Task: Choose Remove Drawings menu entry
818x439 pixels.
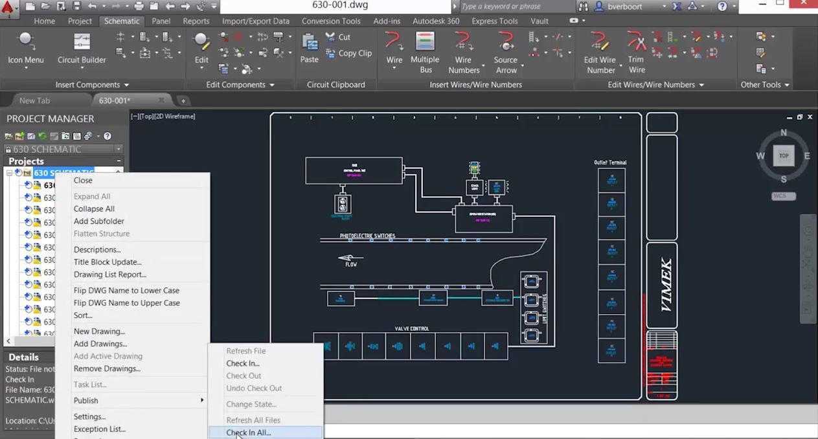Action: coord(107,368)
